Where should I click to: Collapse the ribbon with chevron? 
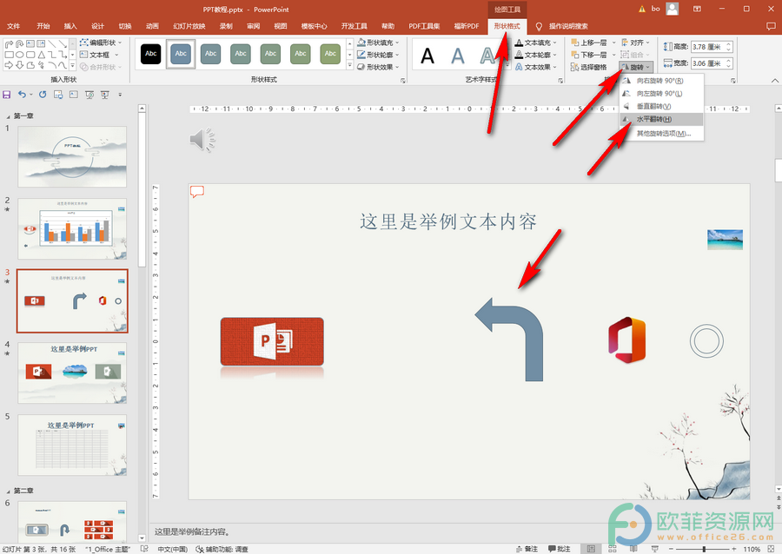[774, 80]
